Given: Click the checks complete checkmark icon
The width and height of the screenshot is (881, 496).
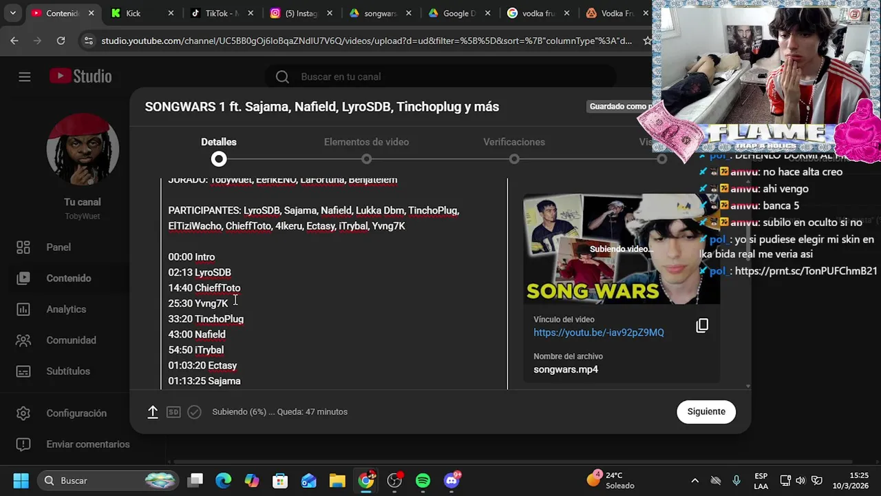Looking at the screenshot, I should coord(194,412).
